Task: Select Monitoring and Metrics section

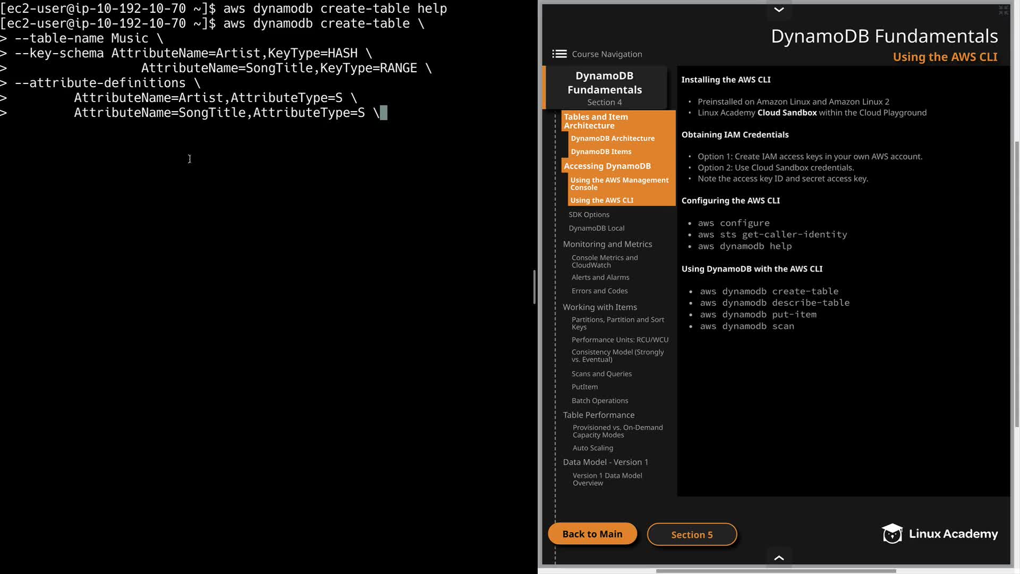Action: pyautogui.click(x=607, y=244)
